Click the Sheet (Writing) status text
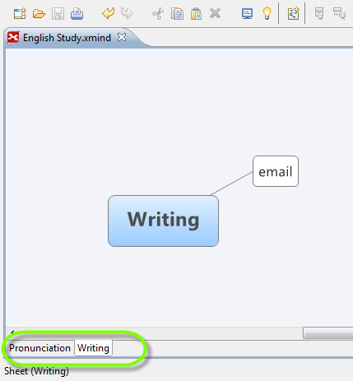Image resolution: width=353 pixels, height=381 pixels. 36,371
